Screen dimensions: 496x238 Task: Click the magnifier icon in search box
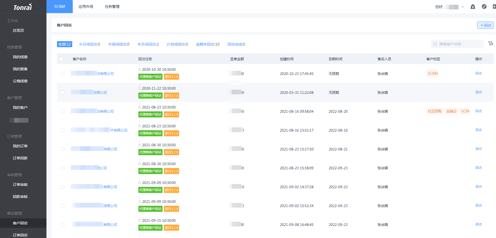[x=435, y=44]
